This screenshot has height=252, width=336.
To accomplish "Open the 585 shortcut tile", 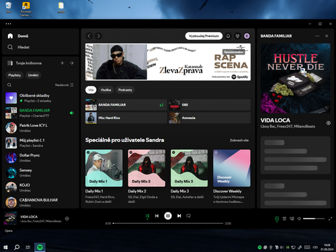I will pyautogui.click(x=210, y=105).
